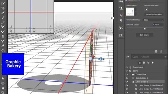Select the Ellipse shape tool
The height and width of the screenshot is (94, 168).
point(3,83)
